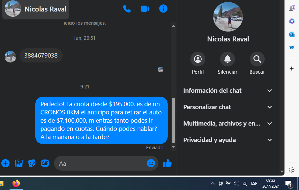Add a sidebar app with the plus
Screen dimensions: 299x190
tap(291, 68)
